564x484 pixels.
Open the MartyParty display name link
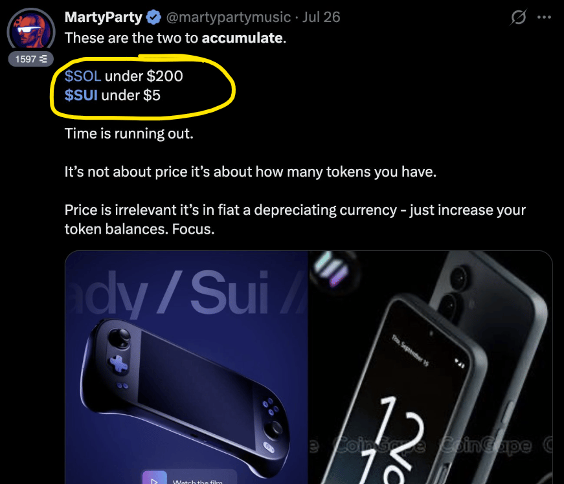[104, 17]
